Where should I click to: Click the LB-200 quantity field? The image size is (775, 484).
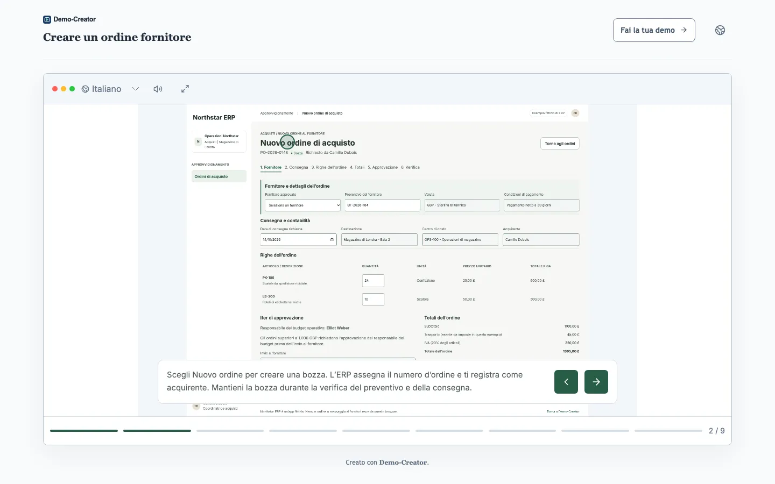pos(374,299)
